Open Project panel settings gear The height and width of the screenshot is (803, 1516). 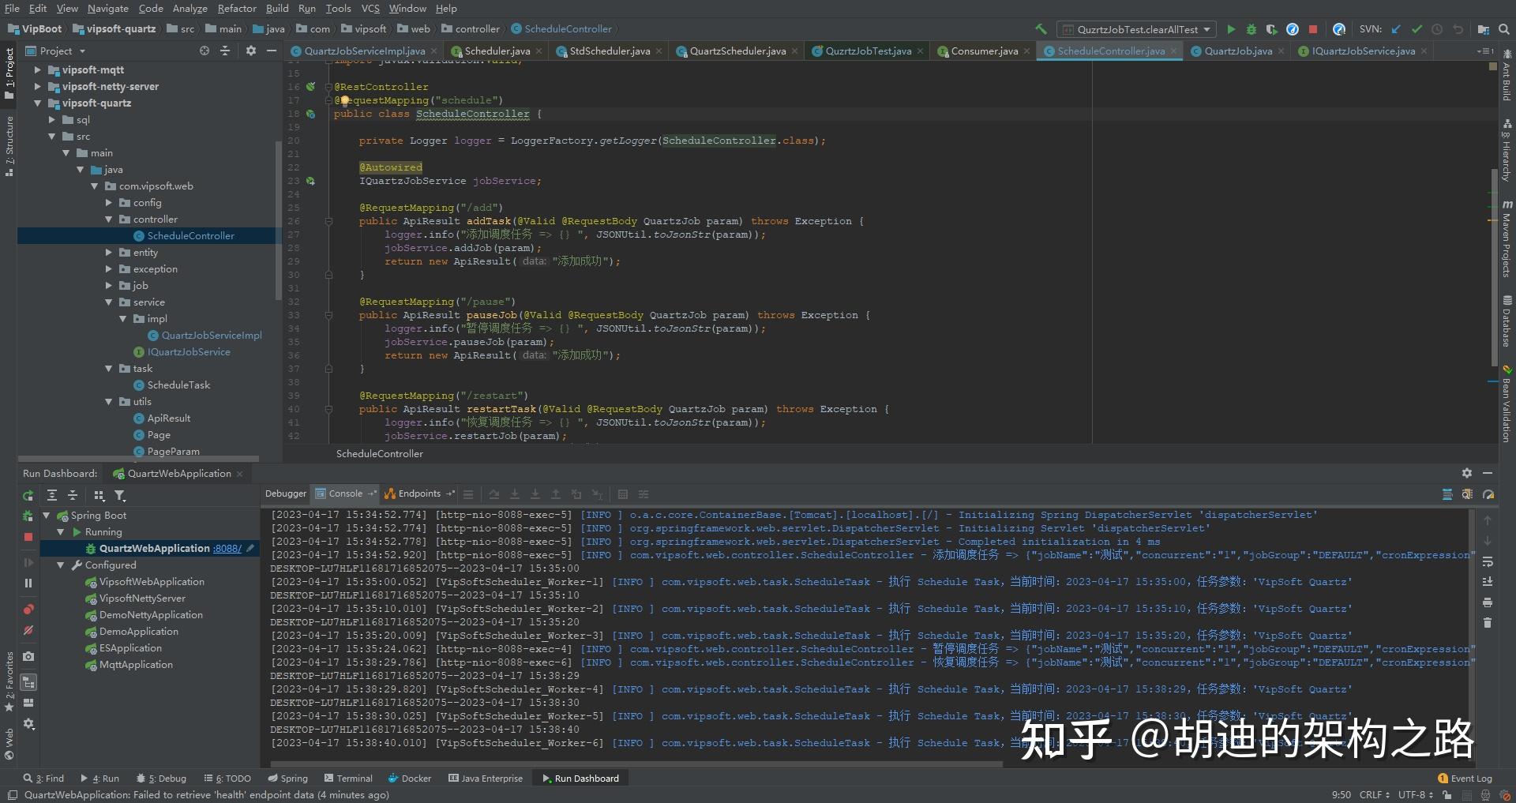[251, 51]
